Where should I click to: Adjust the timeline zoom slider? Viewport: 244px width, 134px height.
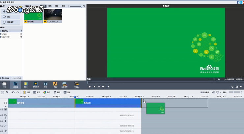tap(234, 92)
